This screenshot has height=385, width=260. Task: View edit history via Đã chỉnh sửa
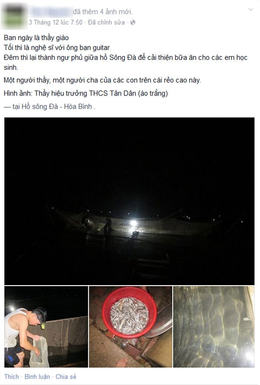[x=106, y=23]
